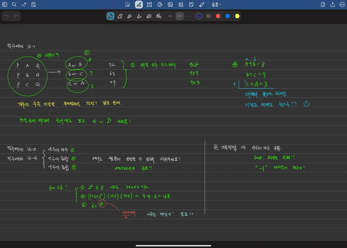347x248 pixels.
Task: Tap the number '72' in the notes
Action: click(112, 65)
